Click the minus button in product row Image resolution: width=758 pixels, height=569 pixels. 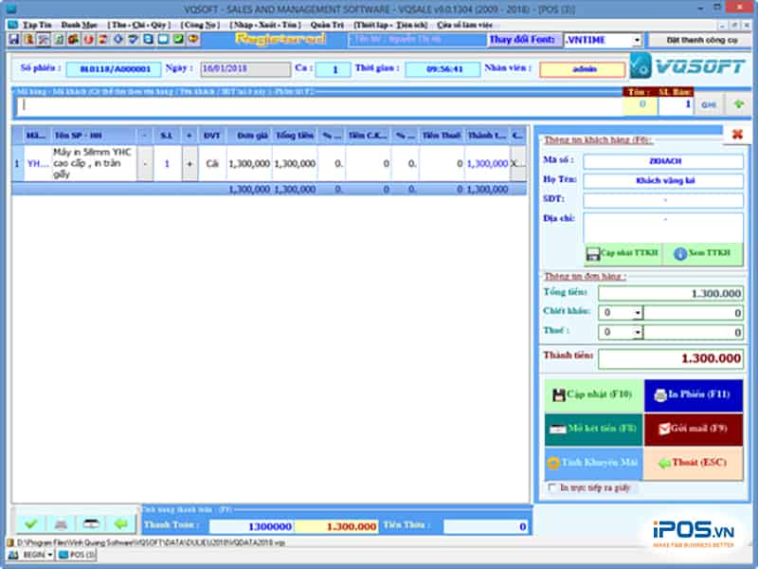coord(144,163)
